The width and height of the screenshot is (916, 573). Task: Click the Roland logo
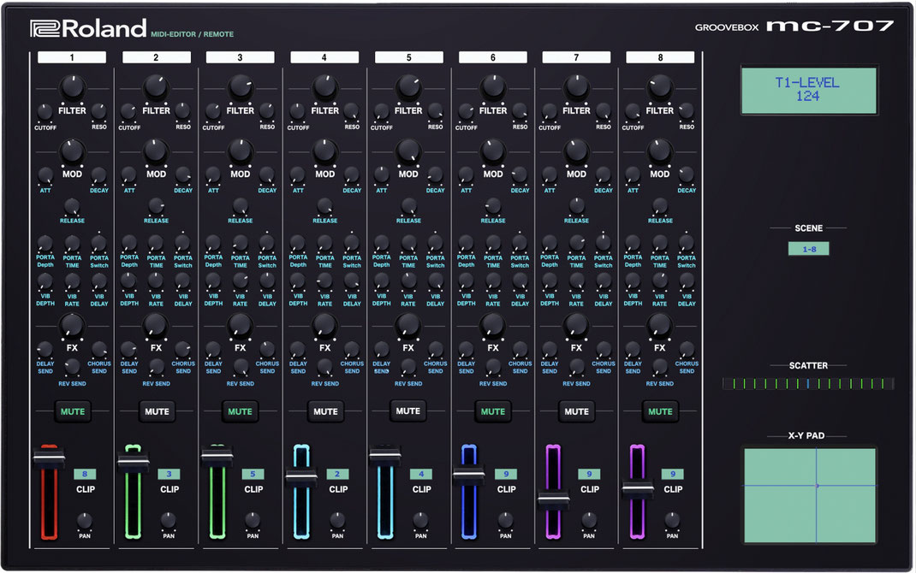[88, 28]
